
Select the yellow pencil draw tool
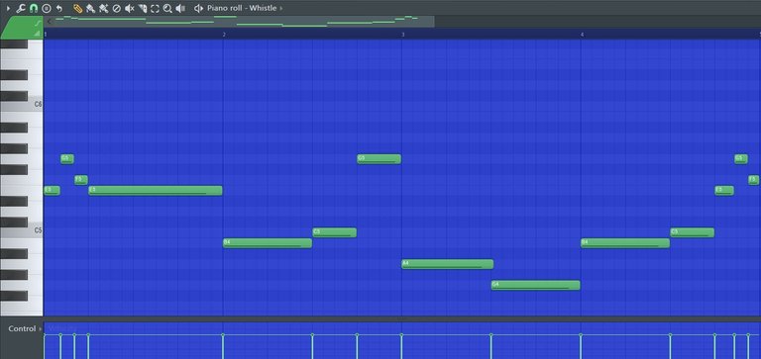(x=77, y=8)
